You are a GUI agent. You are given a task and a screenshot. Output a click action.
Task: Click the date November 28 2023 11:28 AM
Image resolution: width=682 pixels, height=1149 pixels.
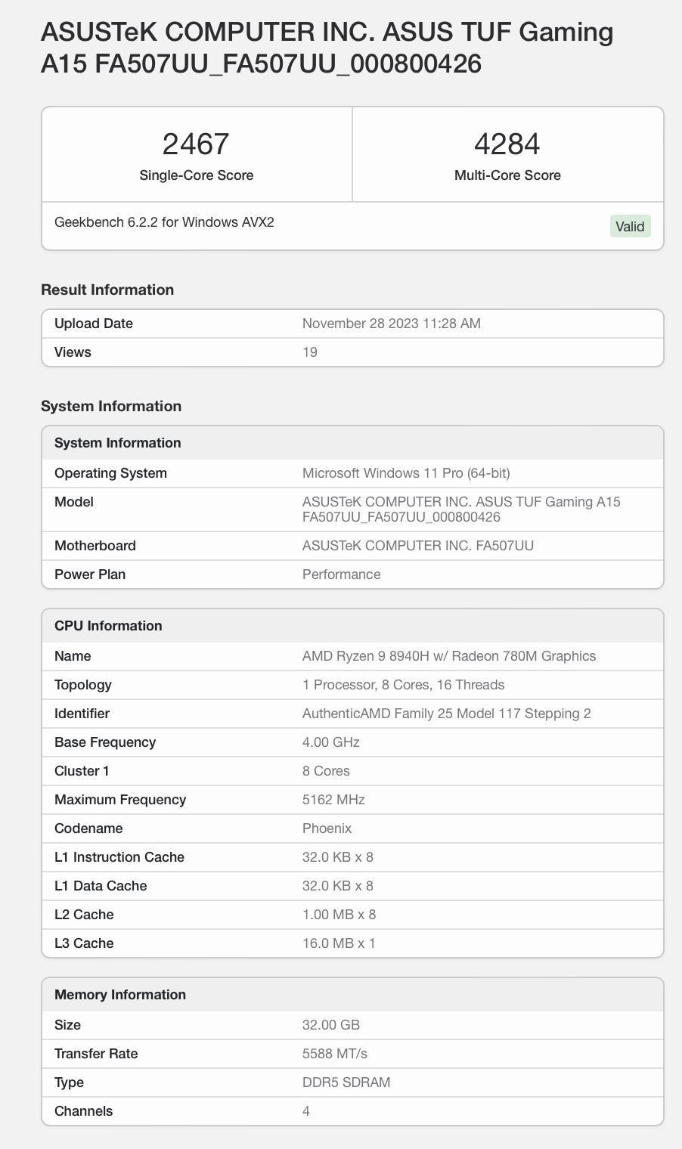[392, 324]
